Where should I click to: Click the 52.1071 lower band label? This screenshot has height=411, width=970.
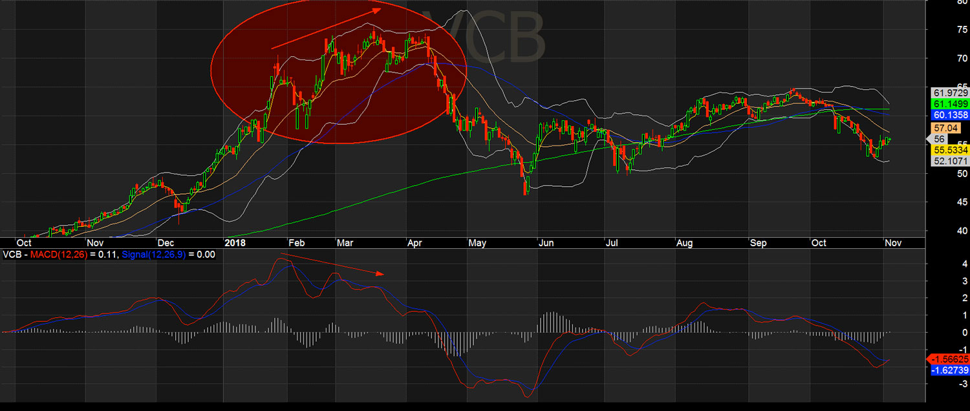949,161
